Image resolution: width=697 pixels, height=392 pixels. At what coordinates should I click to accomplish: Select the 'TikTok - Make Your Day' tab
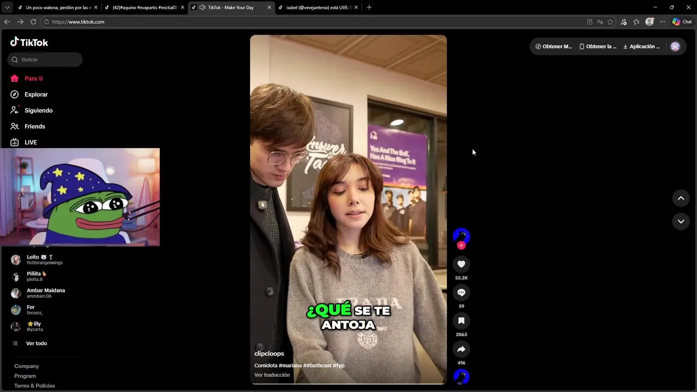(x=230, y=7)
